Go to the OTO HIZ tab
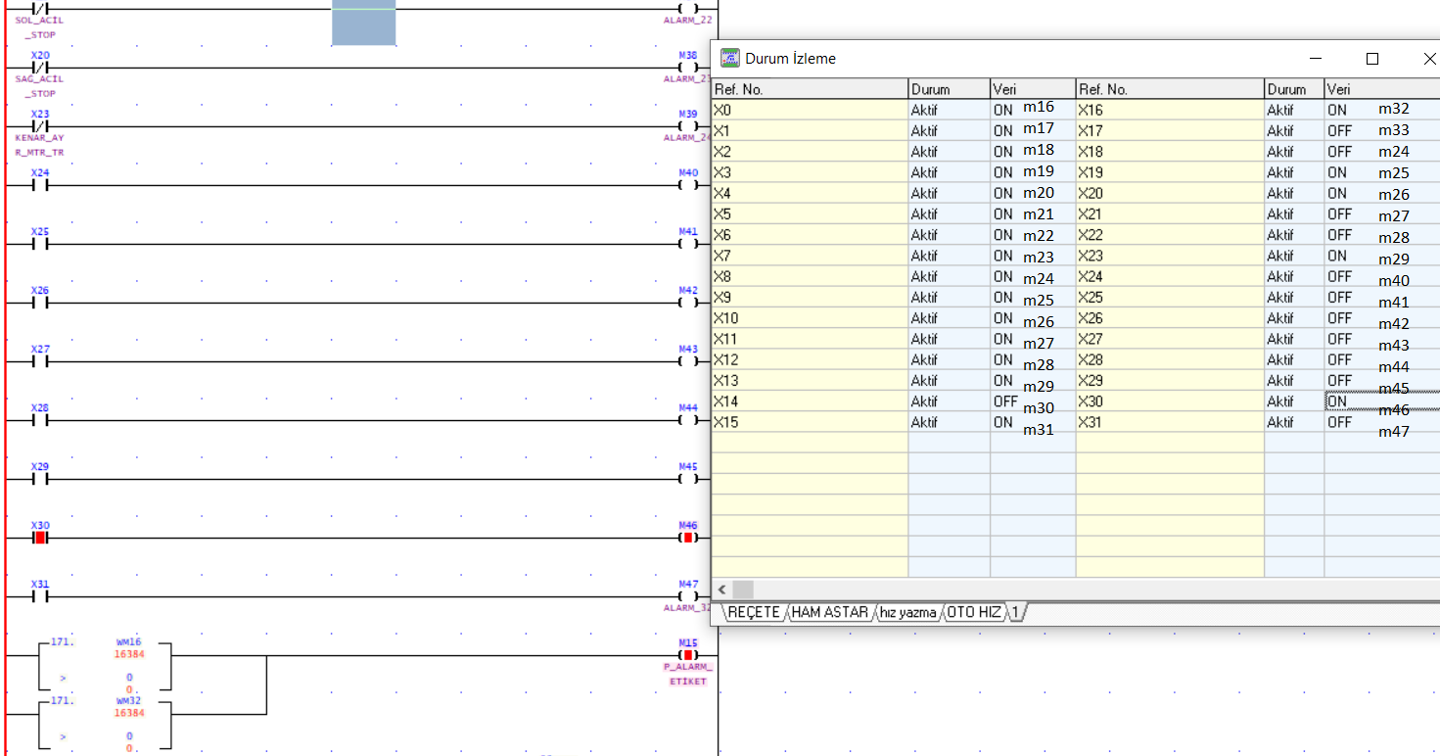 click(x=973, y=612)
